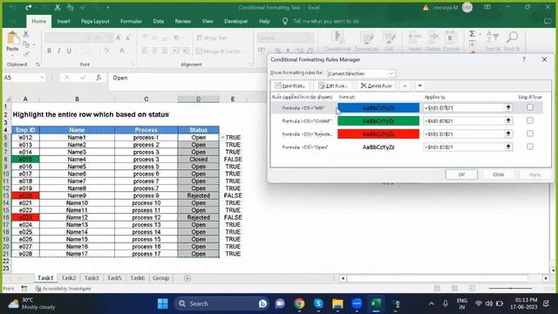Open File Explorer from the taskbar
The width and height of the screenshot is (558, 314).
(337, 304)
